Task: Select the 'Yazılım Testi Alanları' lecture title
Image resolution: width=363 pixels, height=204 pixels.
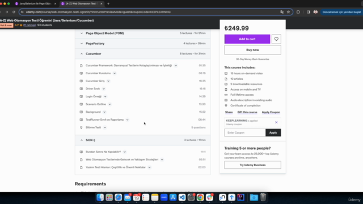Action: point(116,167)
